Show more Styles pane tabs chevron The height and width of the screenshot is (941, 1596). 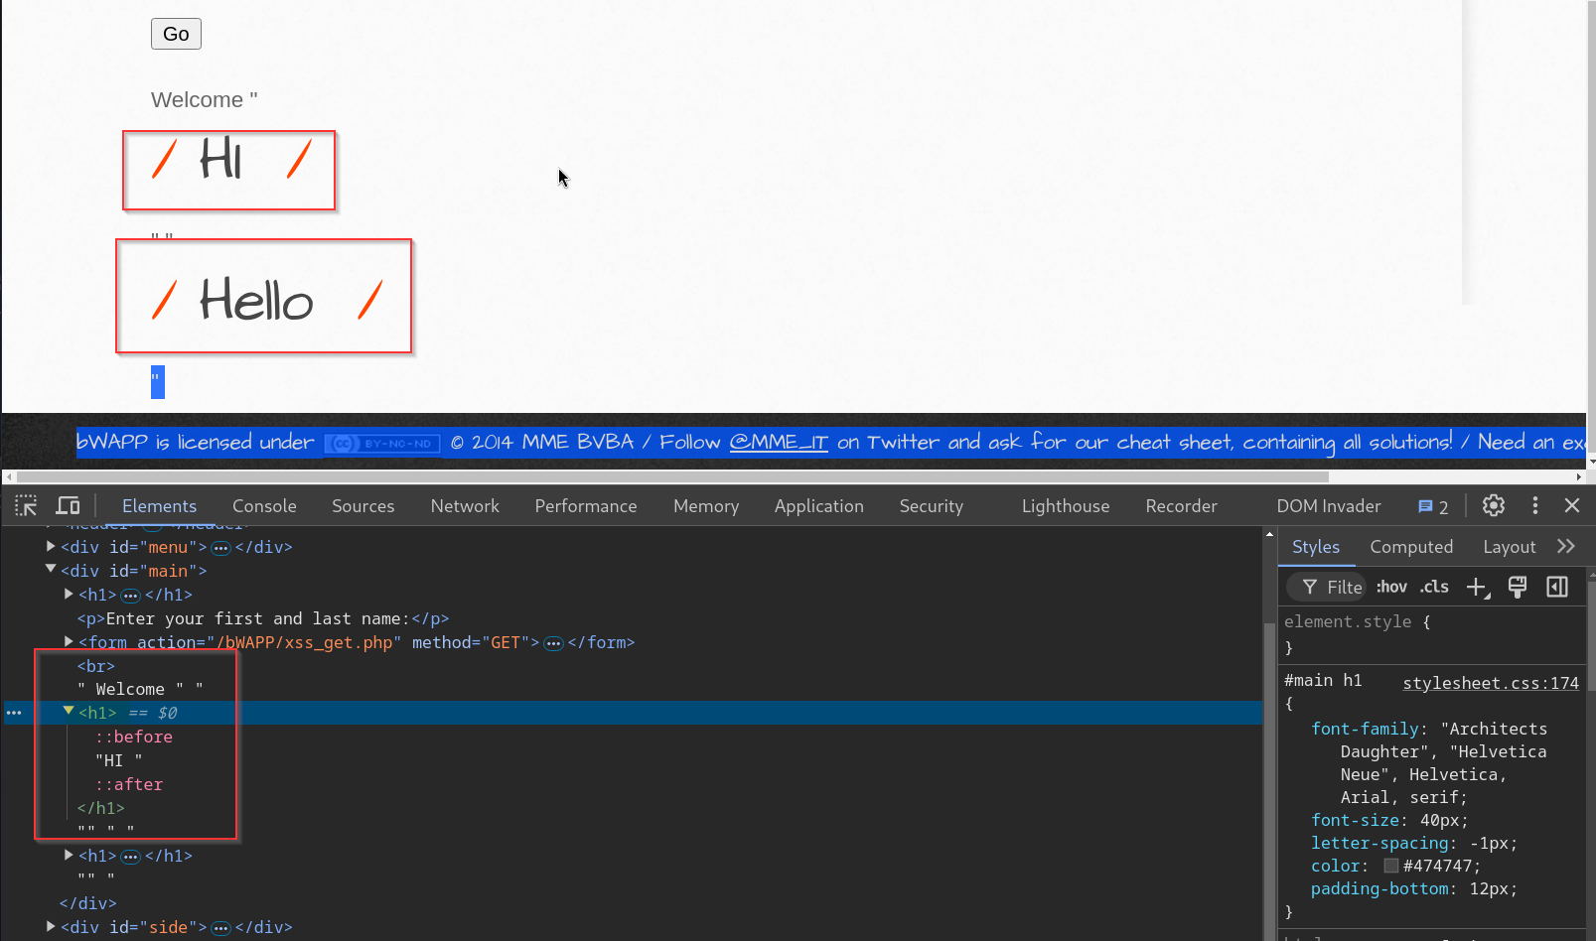click(x=1566, y=547)
